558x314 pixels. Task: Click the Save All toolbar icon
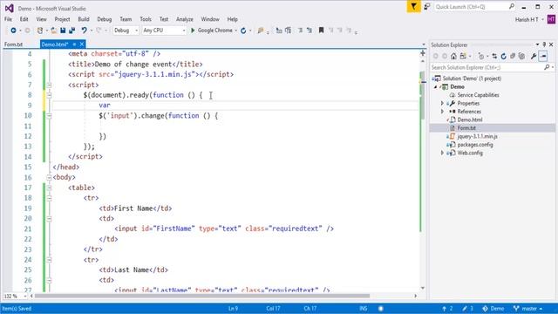point(71,31)
